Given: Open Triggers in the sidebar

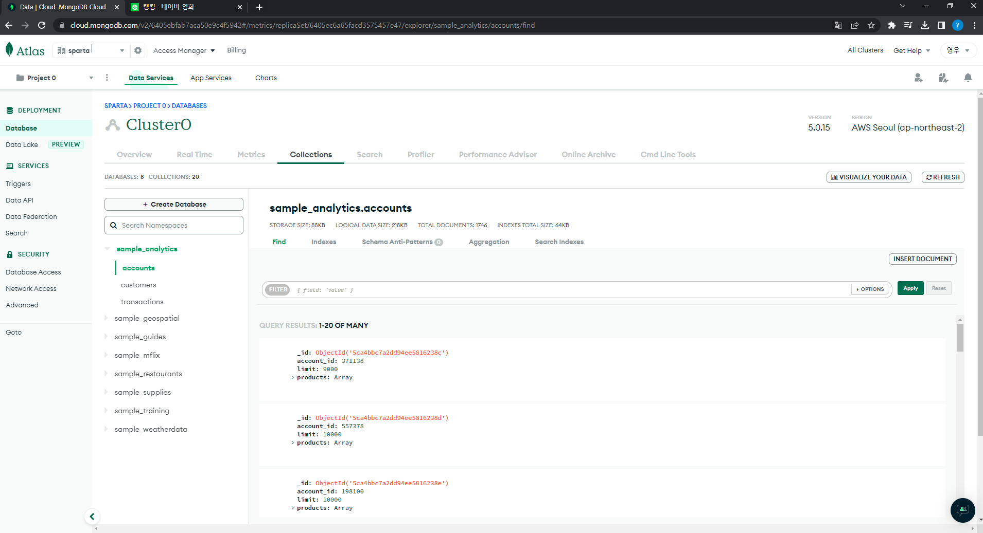Looking at the screenshot, I should tap(18, 184).
